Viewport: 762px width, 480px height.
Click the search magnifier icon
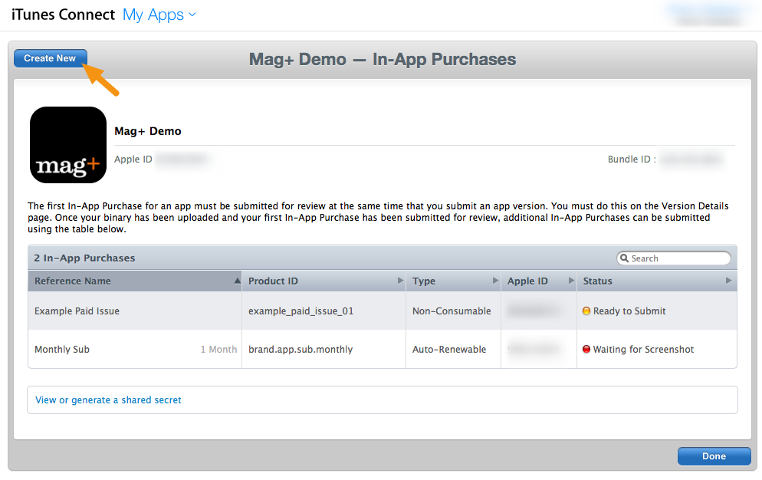(624, 258)
